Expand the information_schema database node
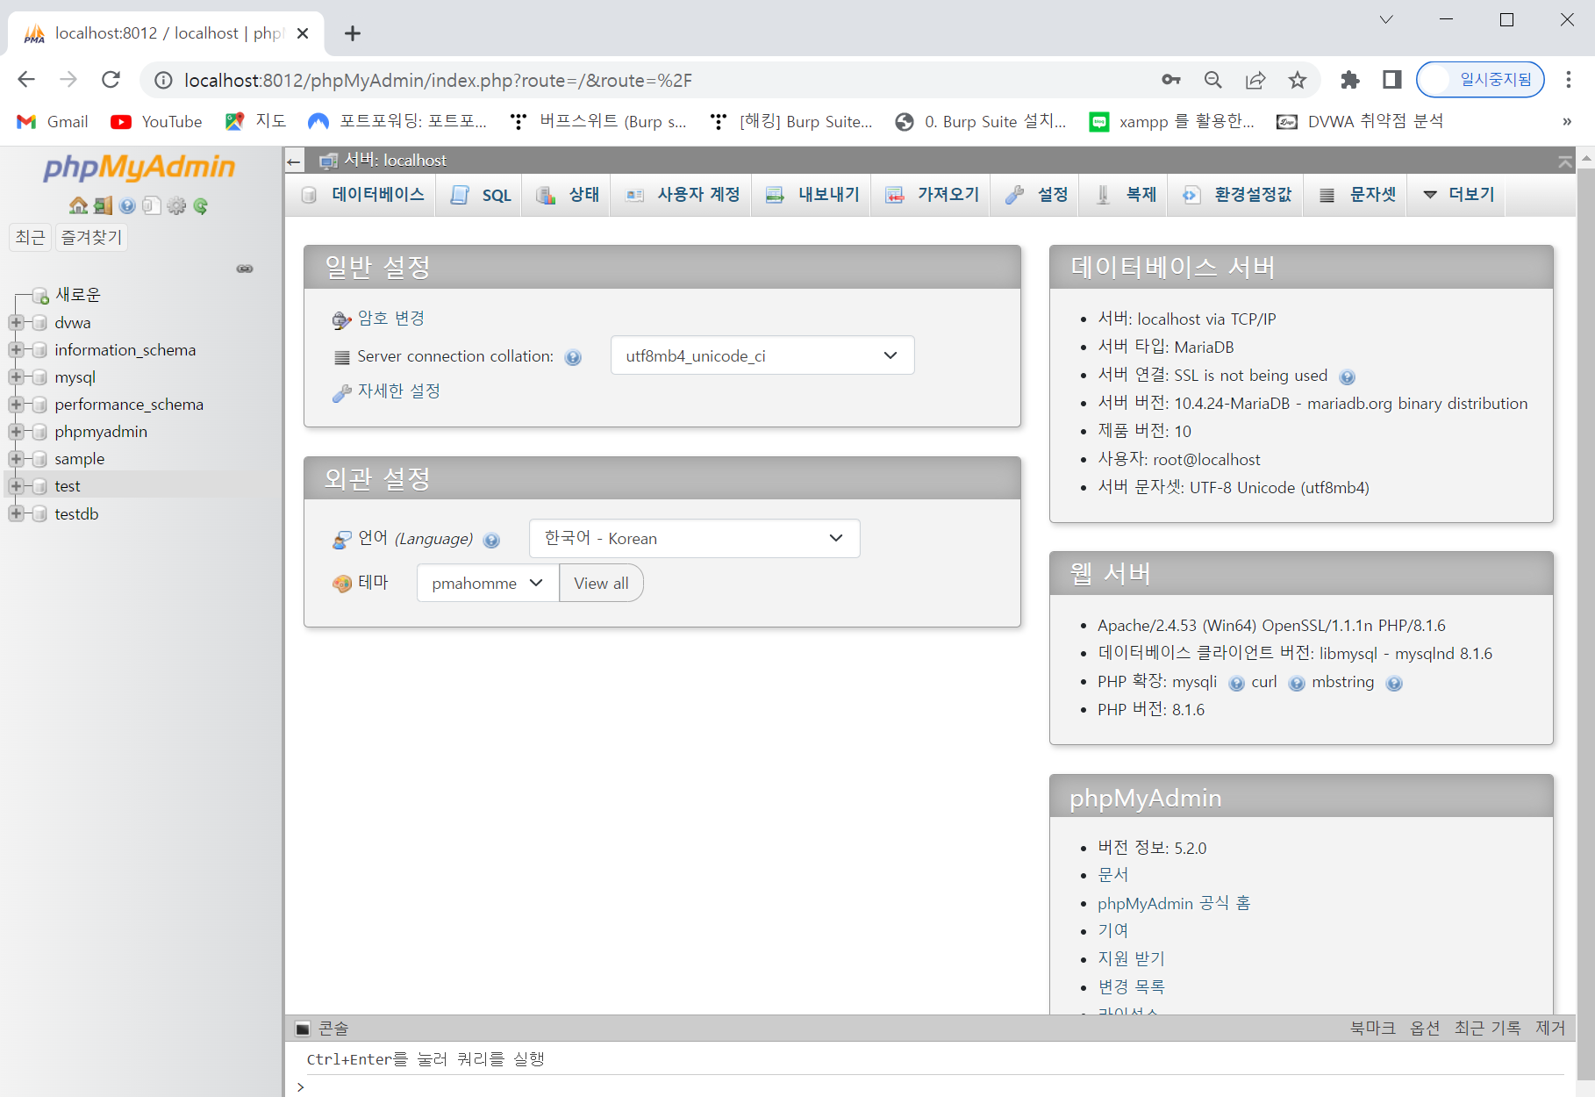This screenshot has height=1097, width=1595. point(16,350)
